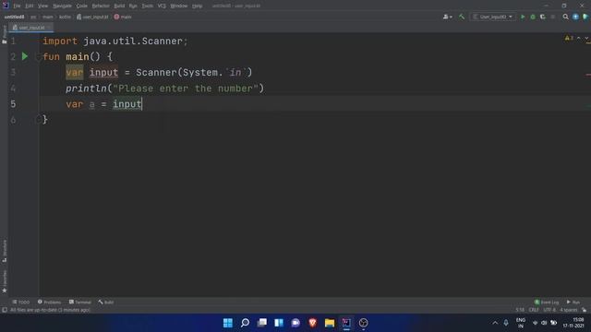Click the fold end marker on line 6
Image resolution: width=591 pixels, height=332 pixels.
coord(38,120)
